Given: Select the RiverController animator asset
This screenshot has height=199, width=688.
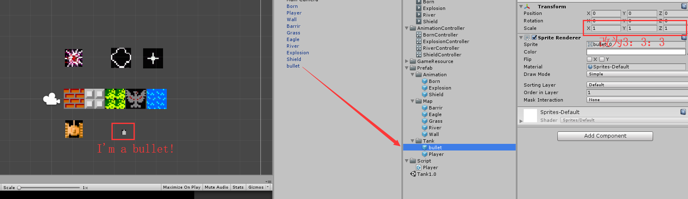Looking at the screenshot, I should 441,48.
